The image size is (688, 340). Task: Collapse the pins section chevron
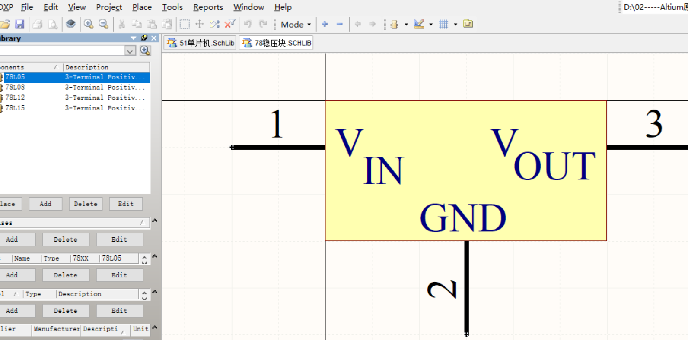point(155,256)
